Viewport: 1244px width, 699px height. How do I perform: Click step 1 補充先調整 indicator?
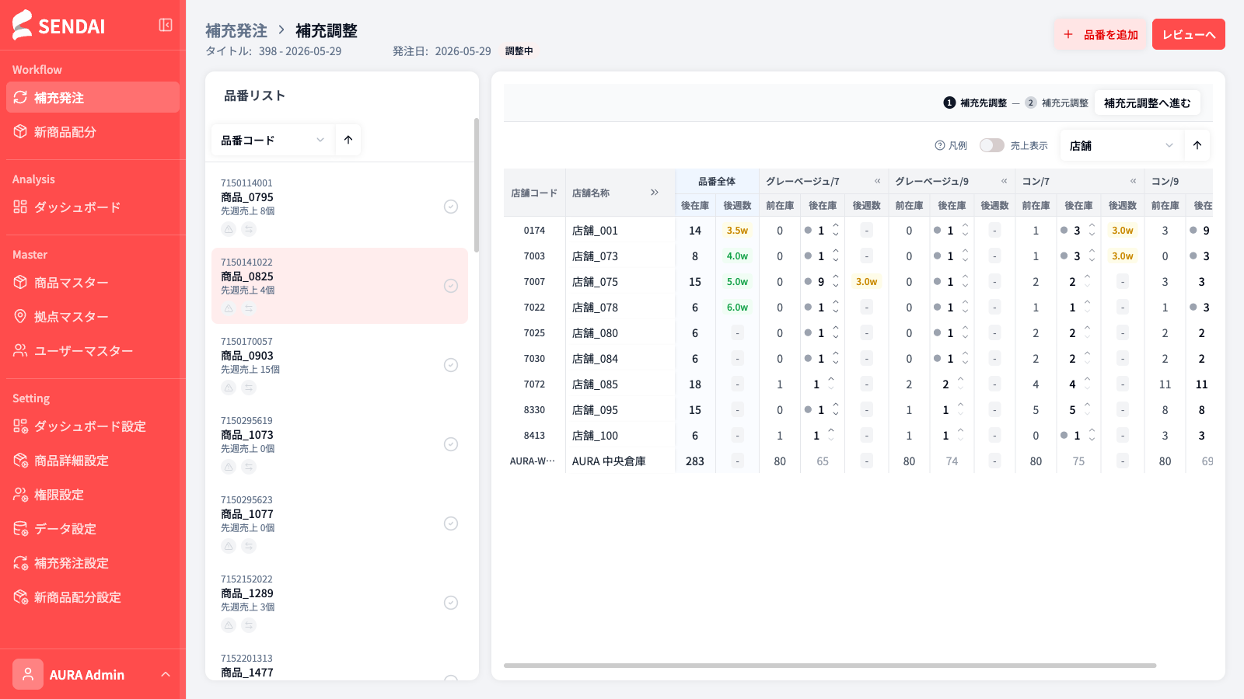click(x=975, y=103)
